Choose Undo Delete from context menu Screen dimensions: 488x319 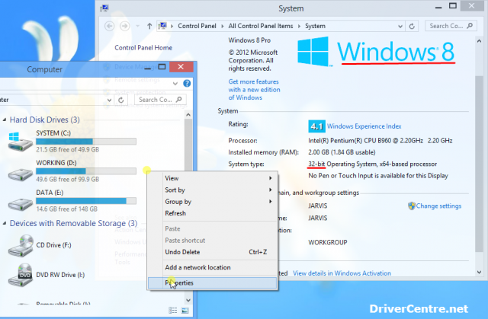click(x=212, y=252)
